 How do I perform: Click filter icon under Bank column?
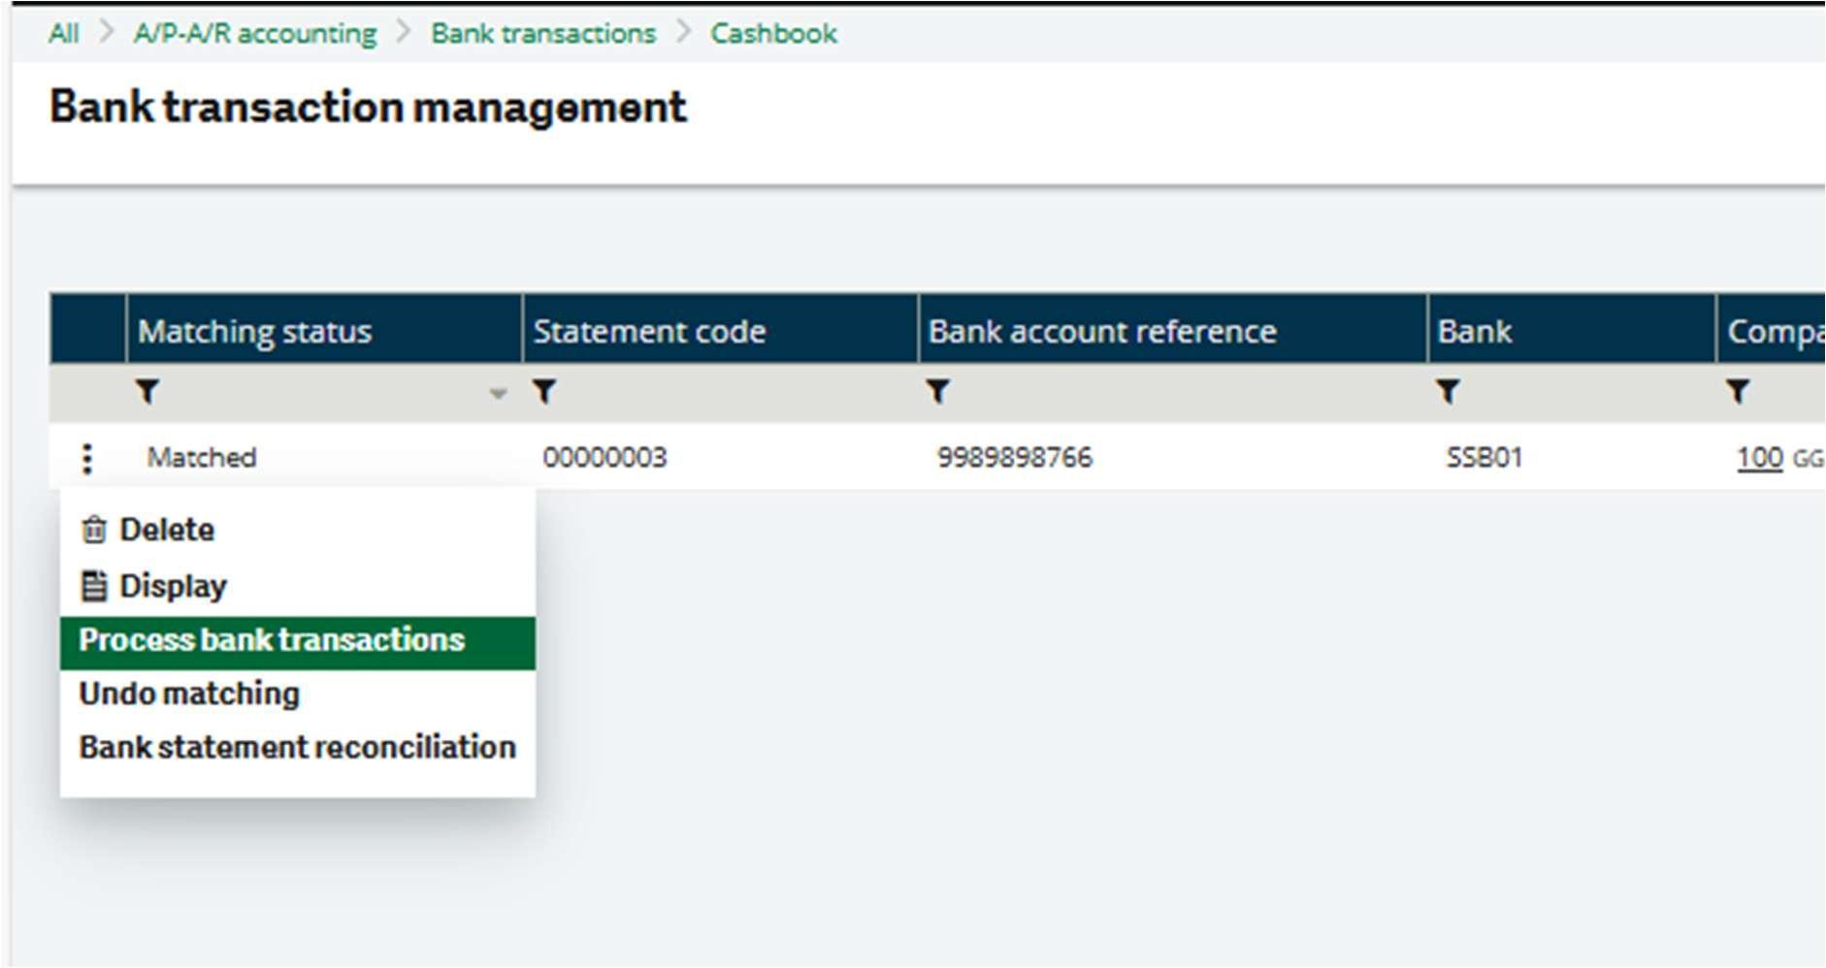1448,392
